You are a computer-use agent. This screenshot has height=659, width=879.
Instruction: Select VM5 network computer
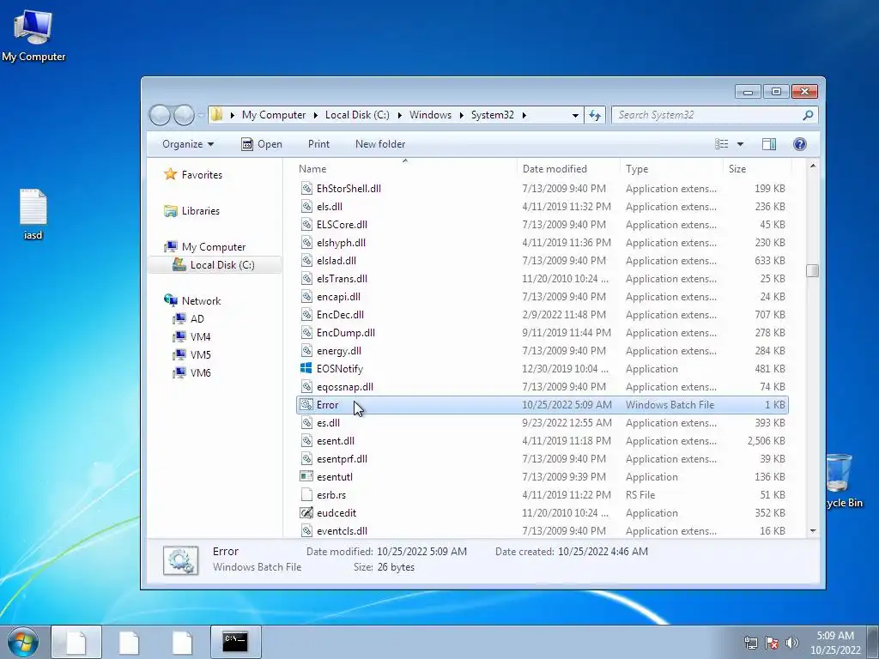tap(200, 354)
